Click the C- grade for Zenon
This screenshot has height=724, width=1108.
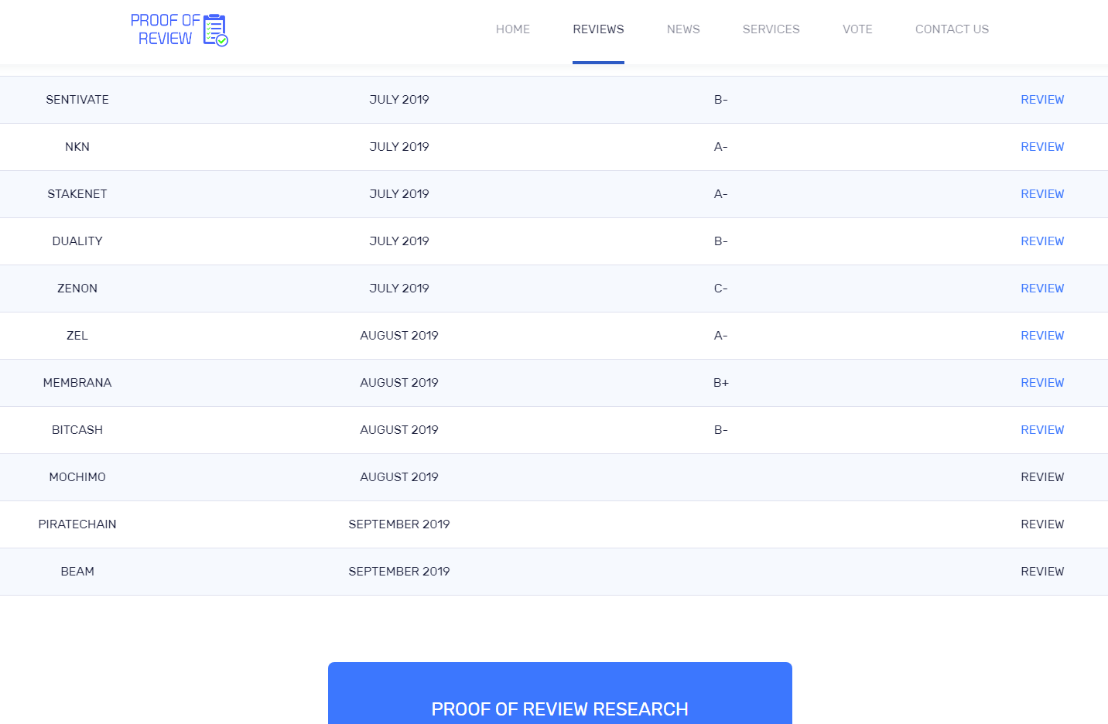(721, 289)
